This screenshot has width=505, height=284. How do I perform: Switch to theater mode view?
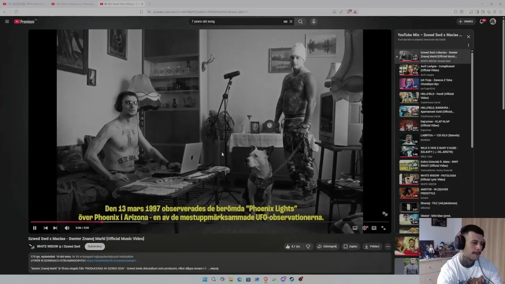click(374, 228)
